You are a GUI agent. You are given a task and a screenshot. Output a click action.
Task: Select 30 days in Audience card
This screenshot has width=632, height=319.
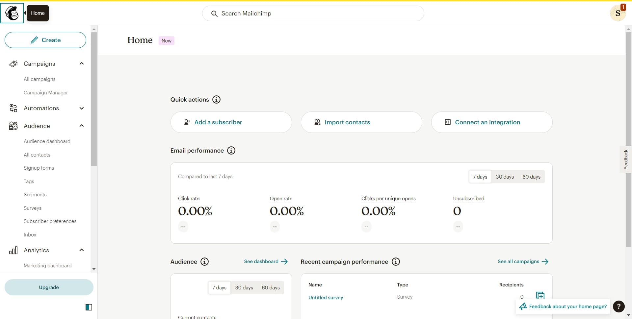coord(244,288)
